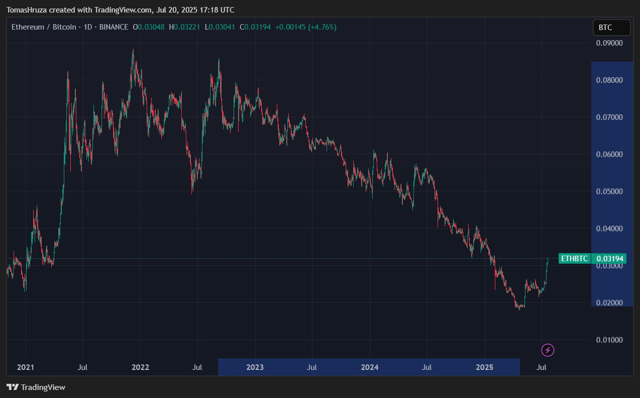The height and width of the screenshot is (398, 640).
Task: Click the open value O0.03048
Action: tap(149, 27)
